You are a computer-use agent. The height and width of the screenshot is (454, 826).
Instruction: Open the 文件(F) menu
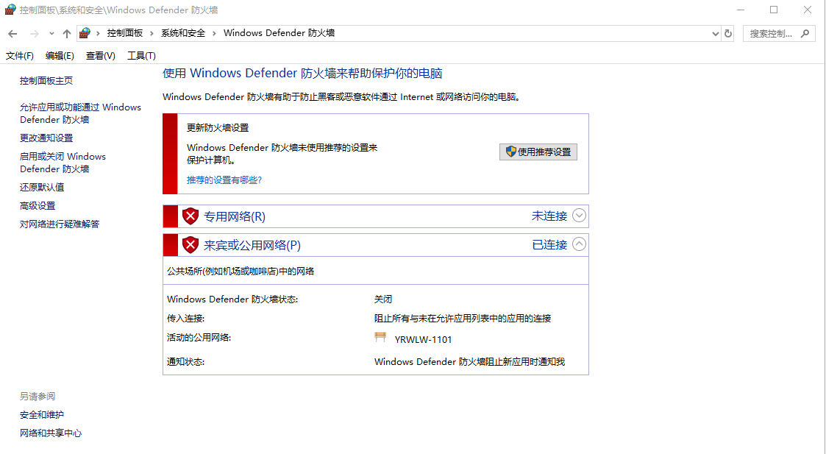(x=20, y=56)
